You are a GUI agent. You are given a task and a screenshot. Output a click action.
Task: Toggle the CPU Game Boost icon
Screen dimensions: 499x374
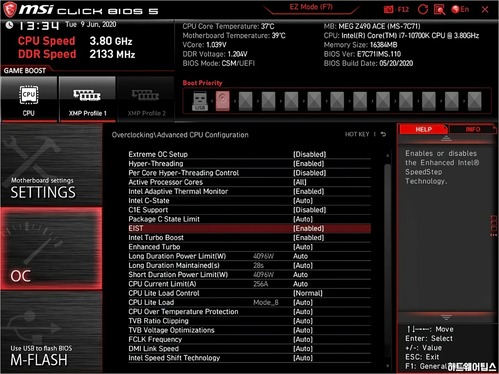[29, 99]
